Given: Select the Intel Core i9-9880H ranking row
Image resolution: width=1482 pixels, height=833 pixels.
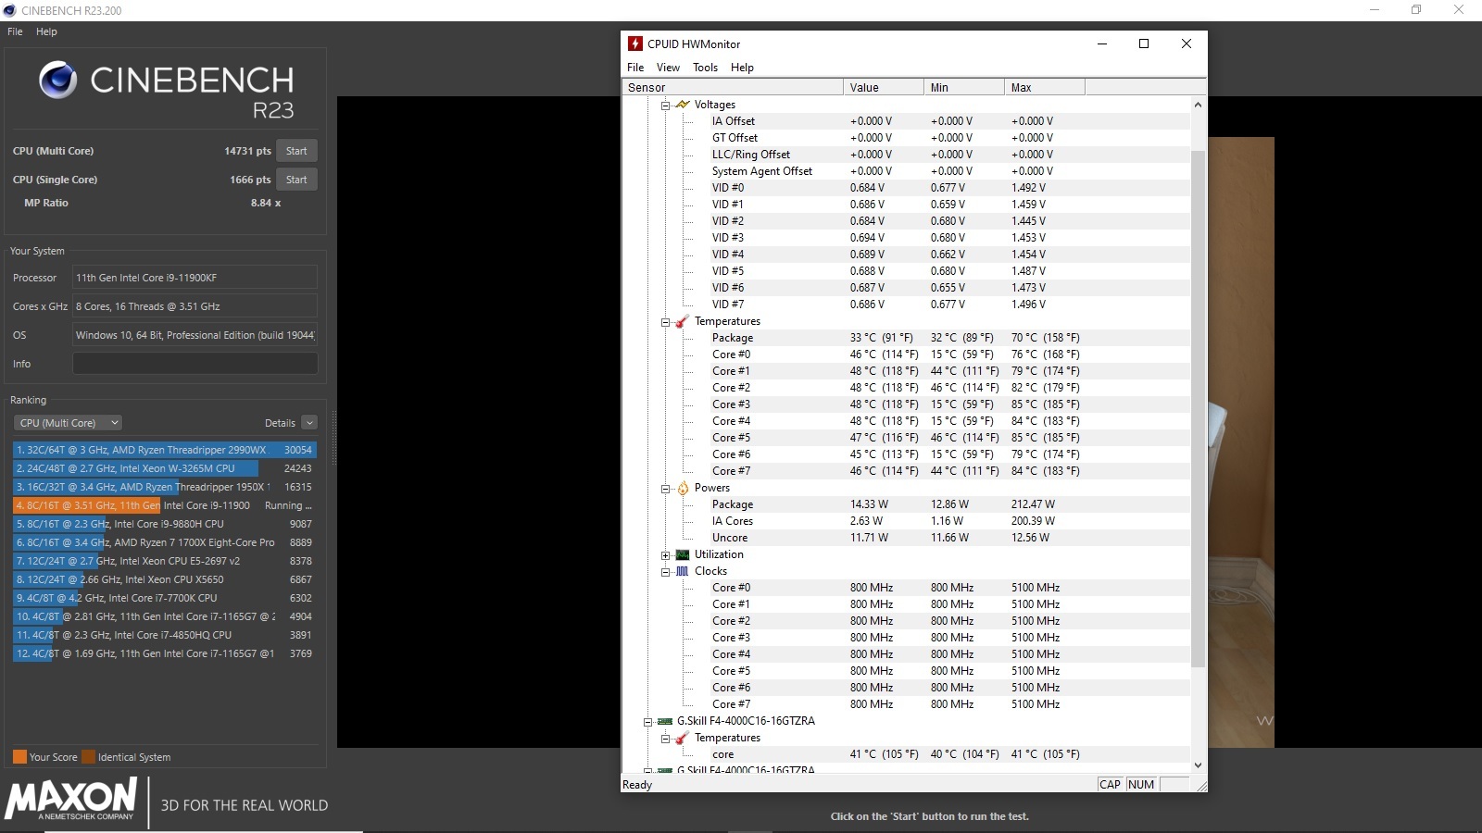Looking at the screenshot, I should 165,524.
